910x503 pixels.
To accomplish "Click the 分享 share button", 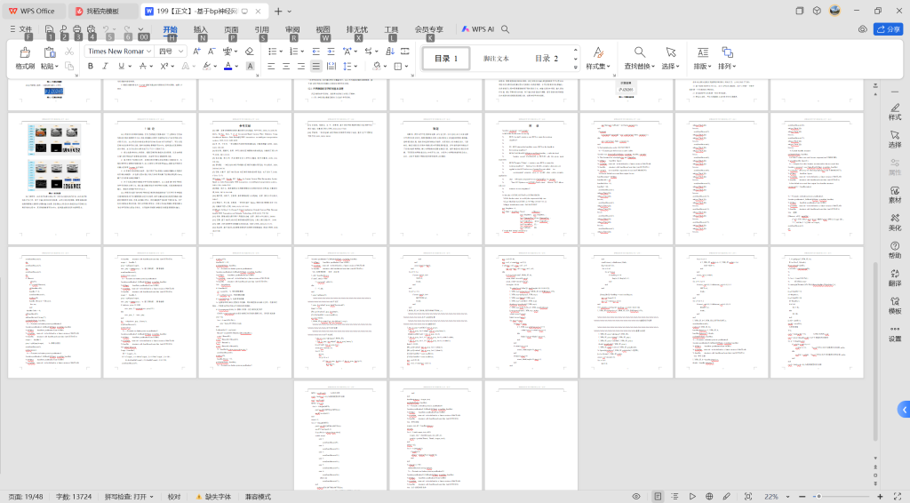I will click(888, 29).
